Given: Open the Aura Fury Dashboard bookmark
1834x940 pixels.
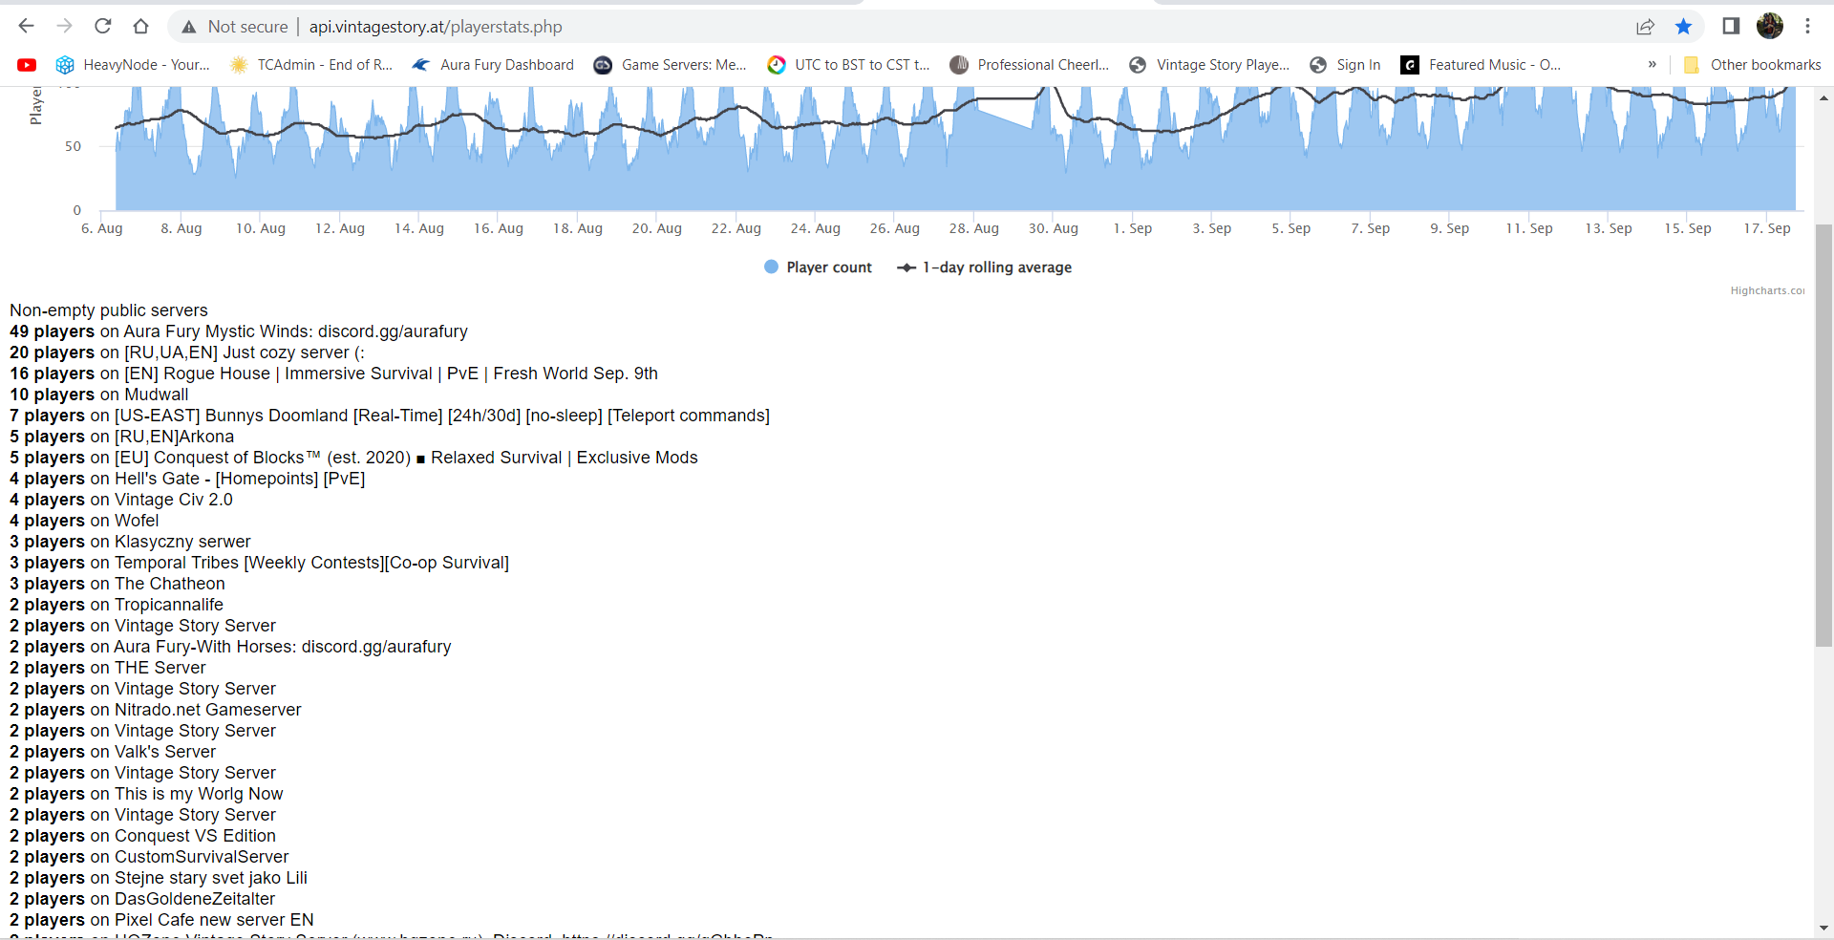Looking at the screenshot, I should [494, 65].
